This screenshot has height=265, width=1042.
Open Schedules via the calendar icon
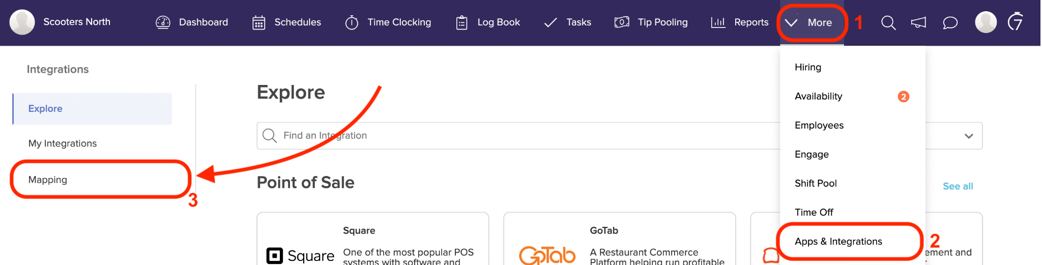click(259, 22)
